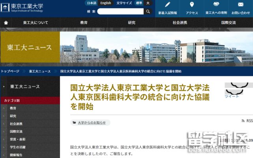
Task: Open the 社会連携 main menu
Action: 180,23
